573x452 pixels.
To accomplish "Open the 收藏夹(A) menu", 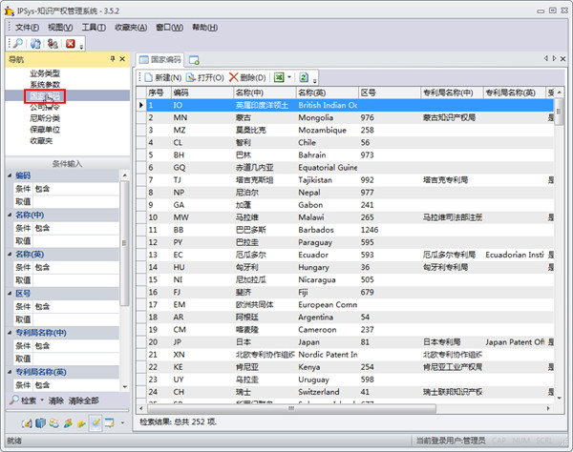I will pos(131,28).
